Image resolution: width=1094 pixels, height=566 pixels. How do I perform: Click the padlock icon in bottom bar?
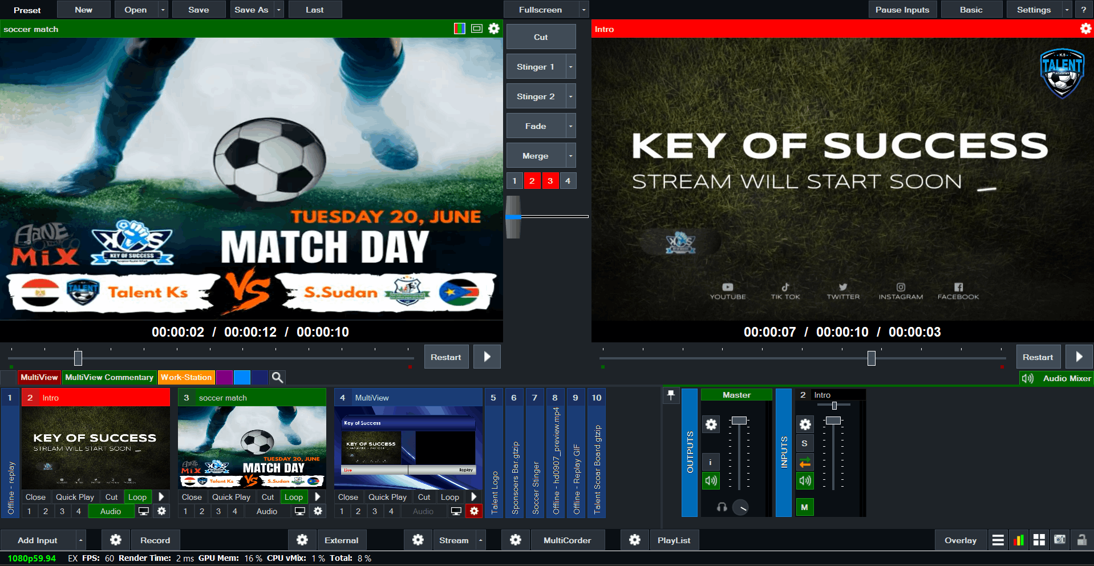(1081, 540)
